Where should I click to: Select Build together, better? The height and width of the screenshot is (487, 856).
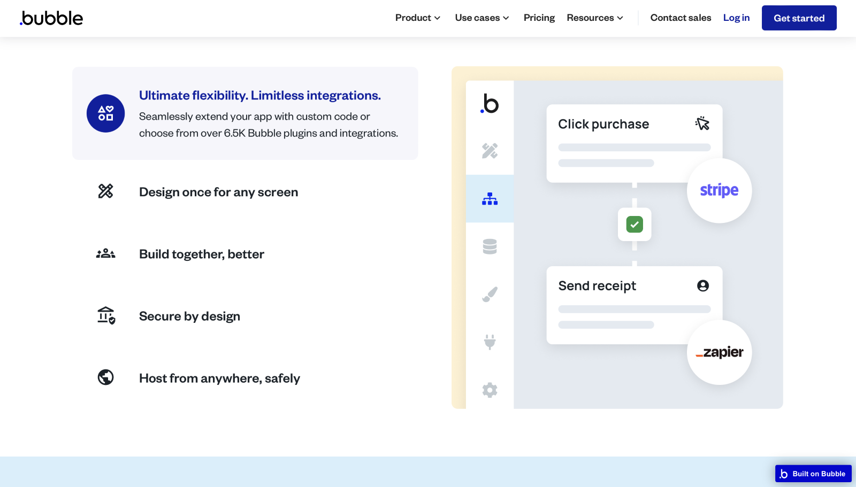(202, 254)
